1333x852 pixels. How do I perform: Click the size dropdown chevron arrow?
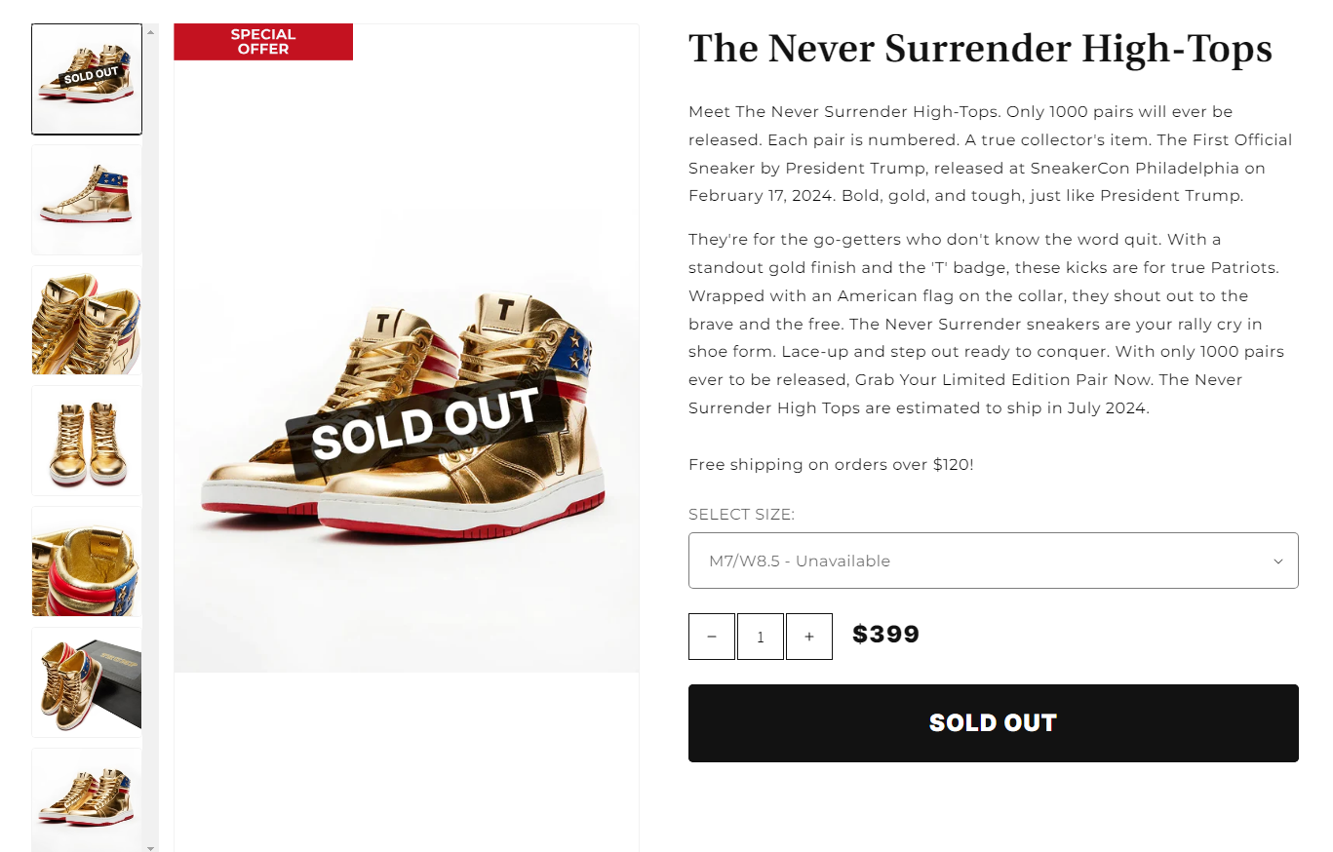click(x=1278, y=561)
